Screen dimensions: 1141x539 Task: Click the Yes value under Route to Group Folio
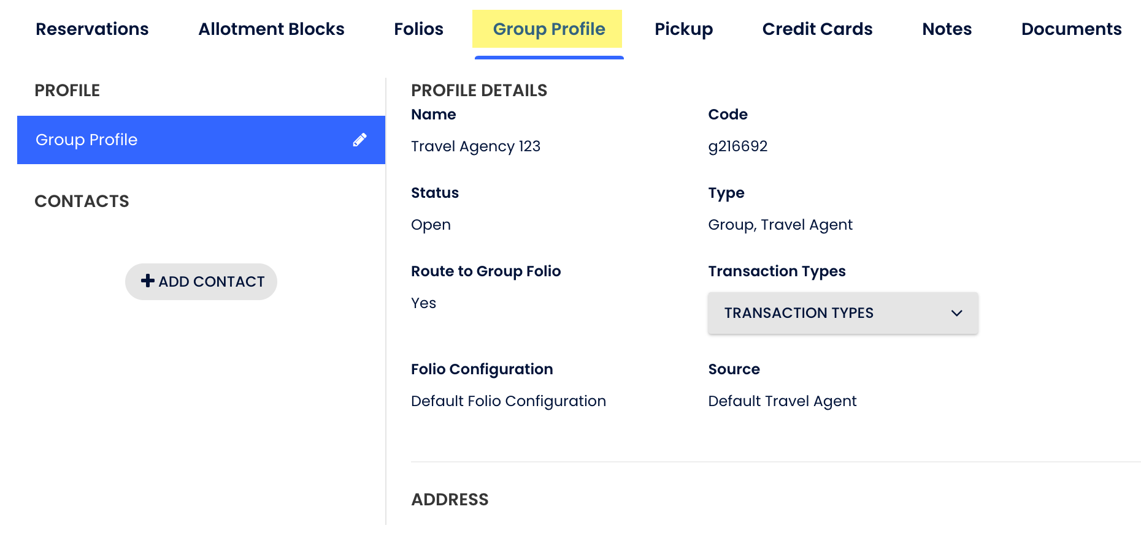(x=423, y=303)
